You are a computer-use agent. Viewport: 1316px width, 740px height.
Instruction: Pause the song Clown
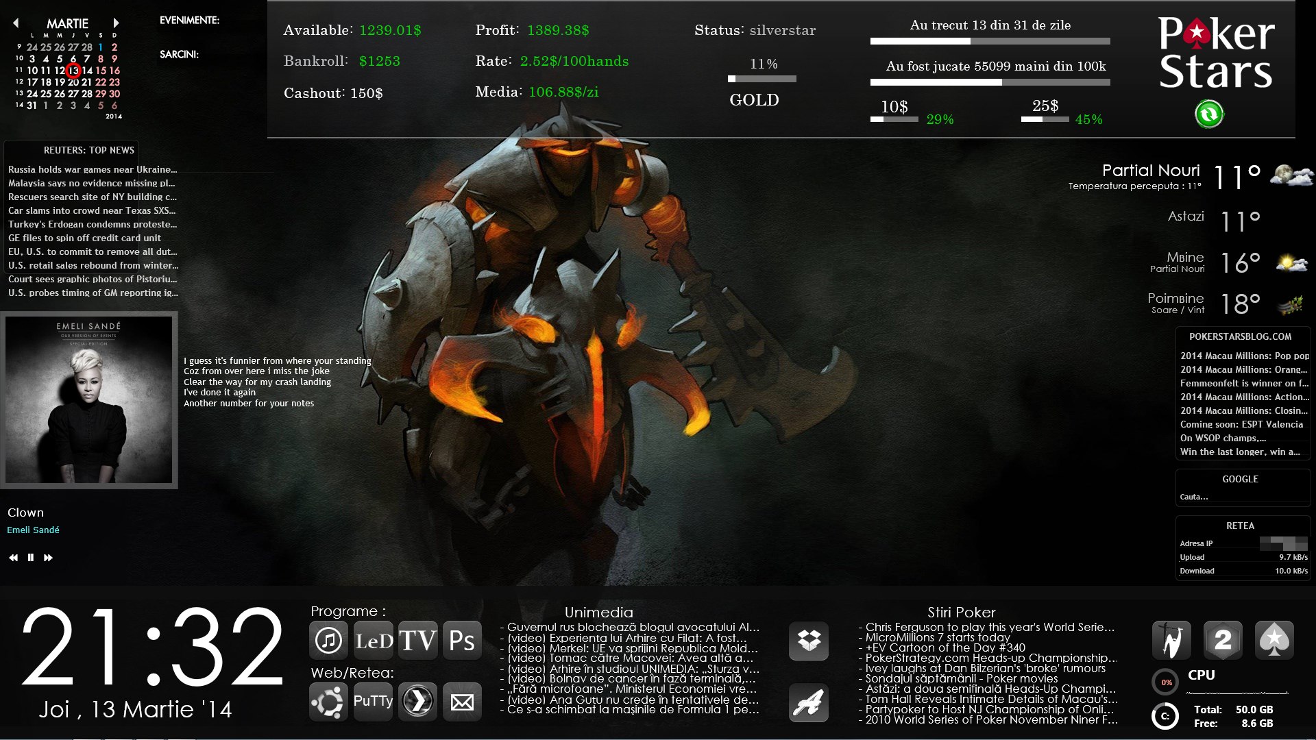31,558
